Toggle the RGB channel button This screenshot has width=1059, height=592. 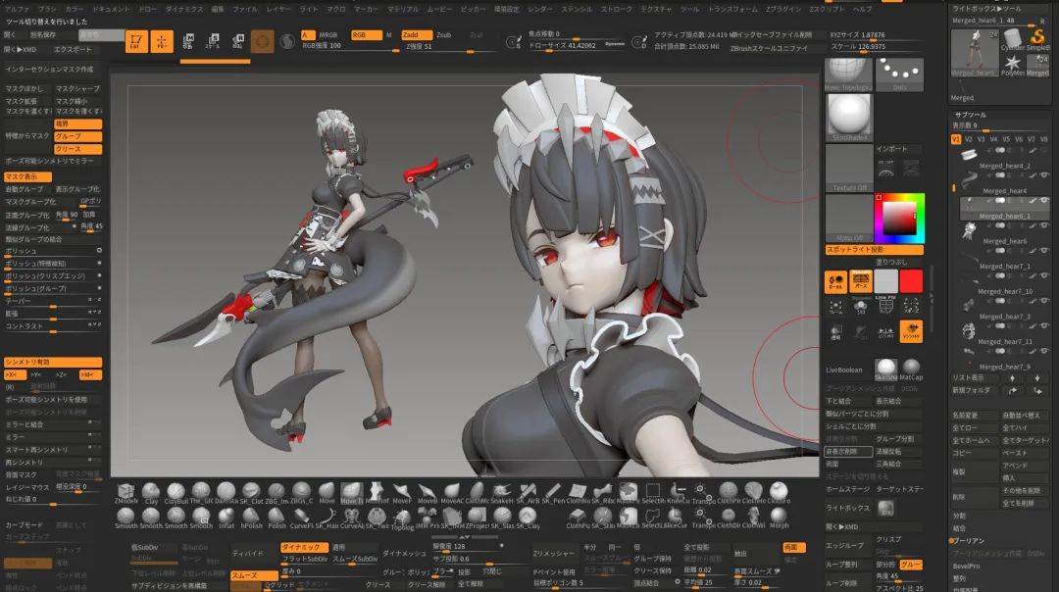(x=366, y=35)
